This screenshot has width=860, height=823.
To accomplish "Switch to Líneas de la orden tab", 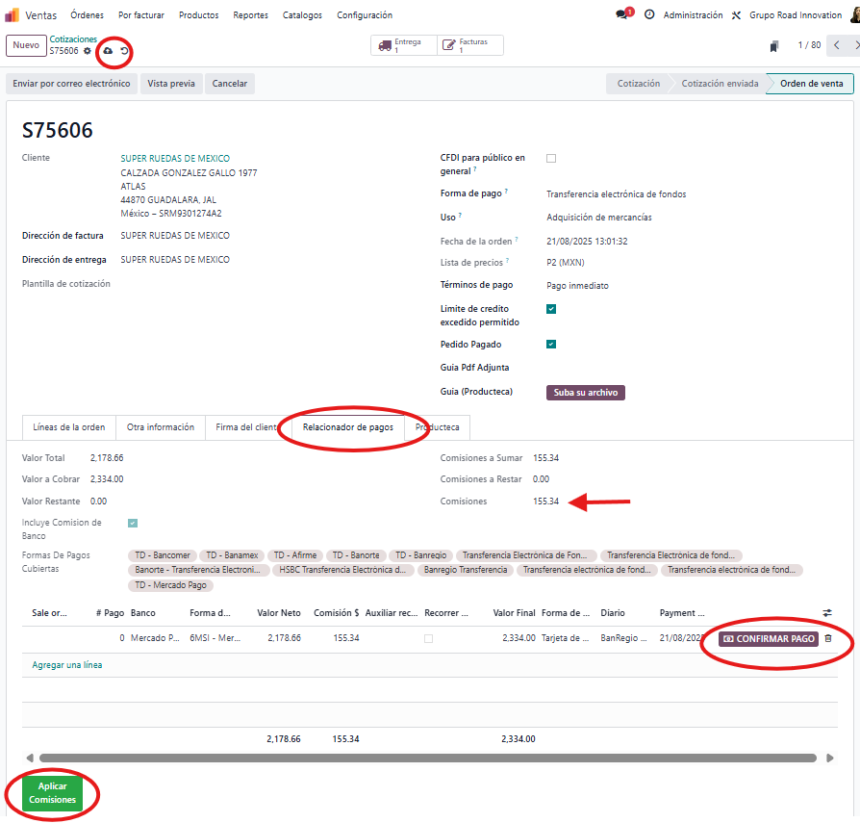I will click(68, 427).
